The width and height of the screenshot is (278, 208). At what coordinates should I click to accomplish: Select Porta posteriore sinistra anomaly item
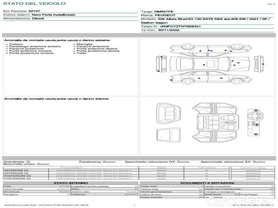[x=31, y=53]
